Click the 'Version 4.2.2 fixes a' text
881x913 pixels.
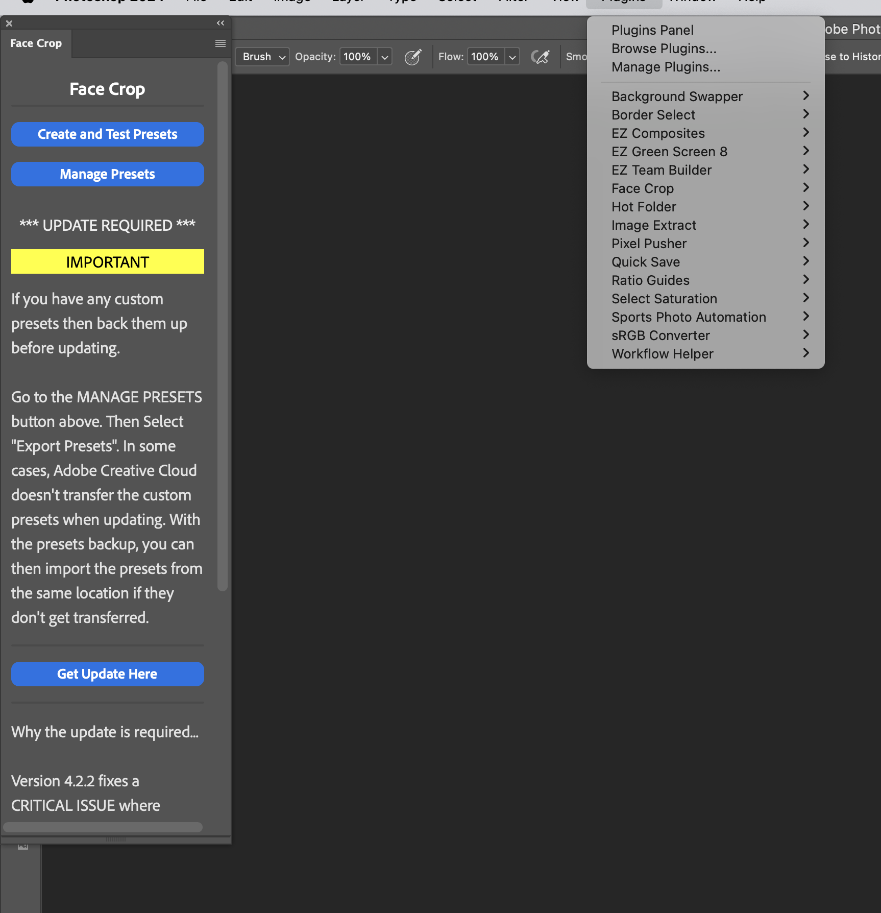pos(75,781)
